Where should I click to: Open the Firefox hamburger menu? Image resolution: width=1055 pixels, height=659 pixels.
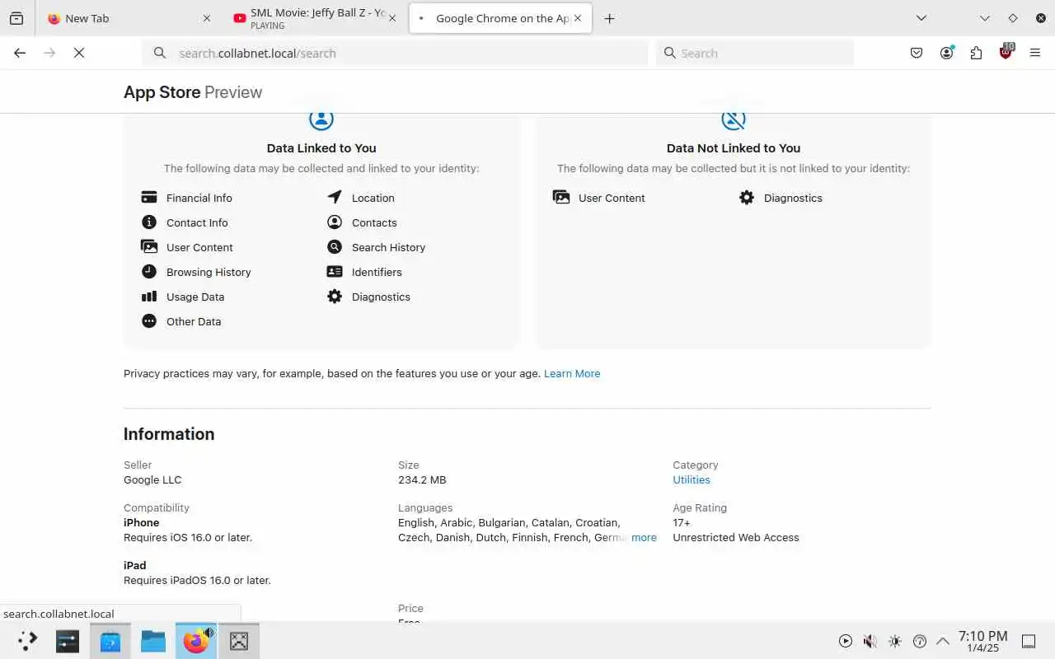1035,53
